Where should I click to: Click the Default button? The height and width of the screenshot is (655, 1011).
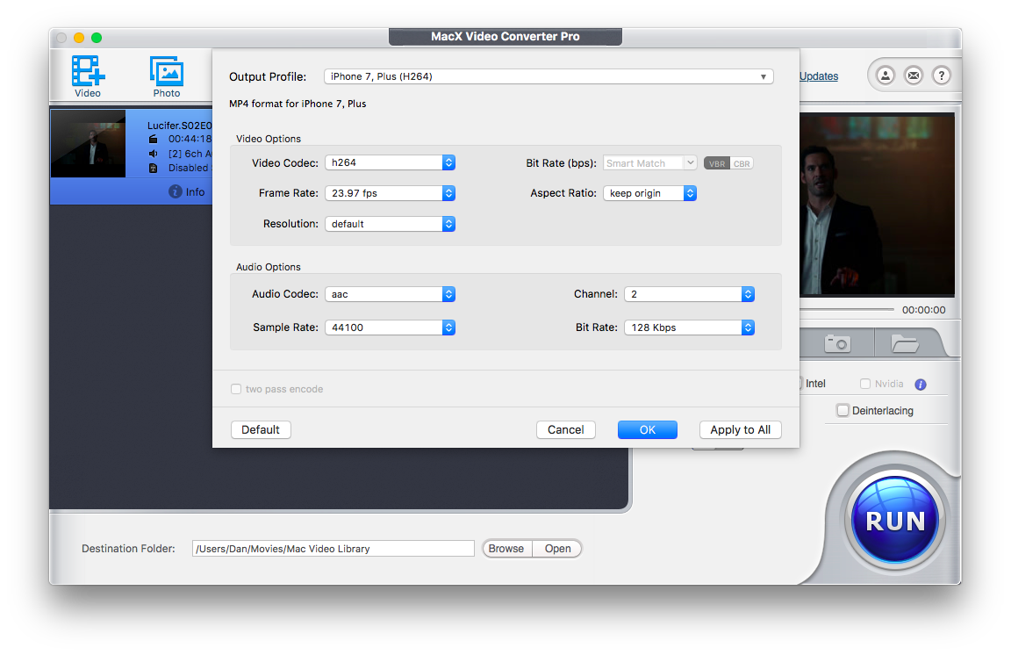tap(261, 429)
